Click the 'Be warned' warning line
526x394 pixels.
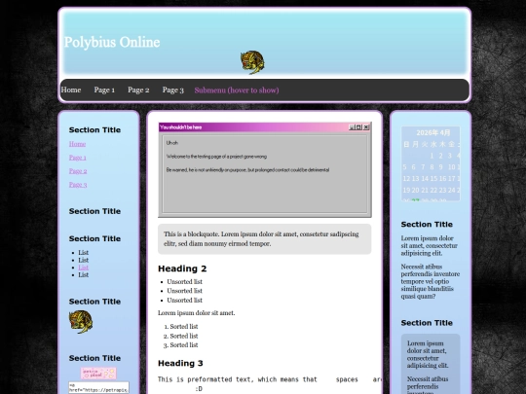(247, 170)
